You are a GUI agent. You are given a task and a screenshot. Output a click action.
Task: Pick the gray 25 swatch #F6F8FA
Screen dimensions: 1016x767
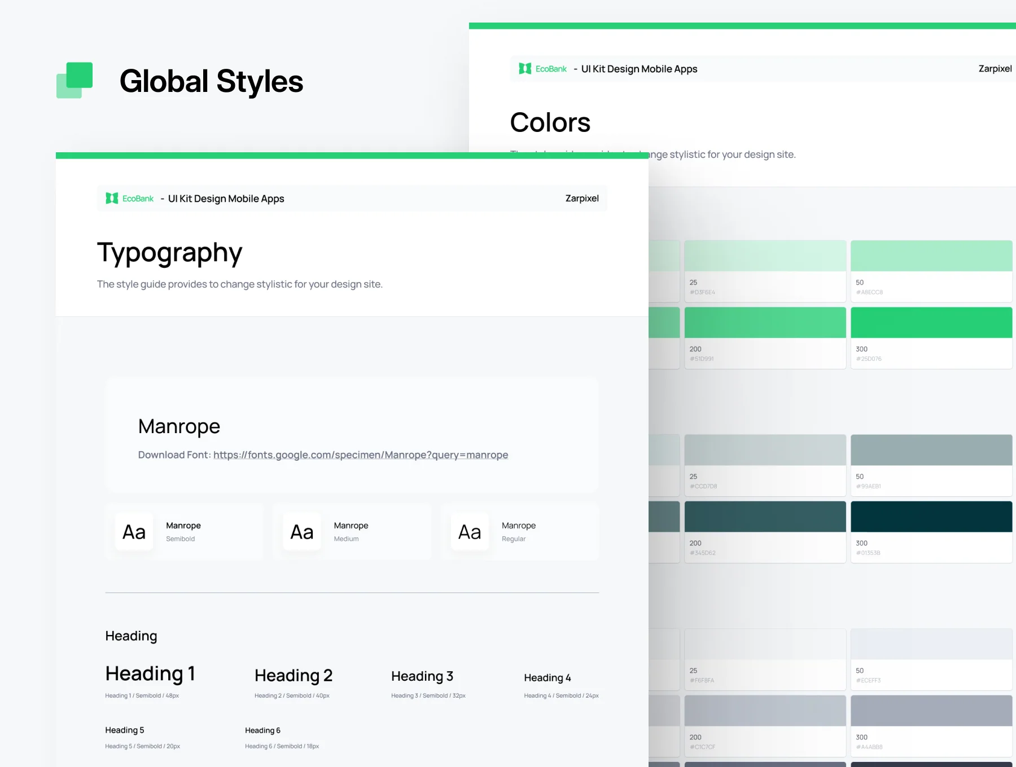(765, 659)
